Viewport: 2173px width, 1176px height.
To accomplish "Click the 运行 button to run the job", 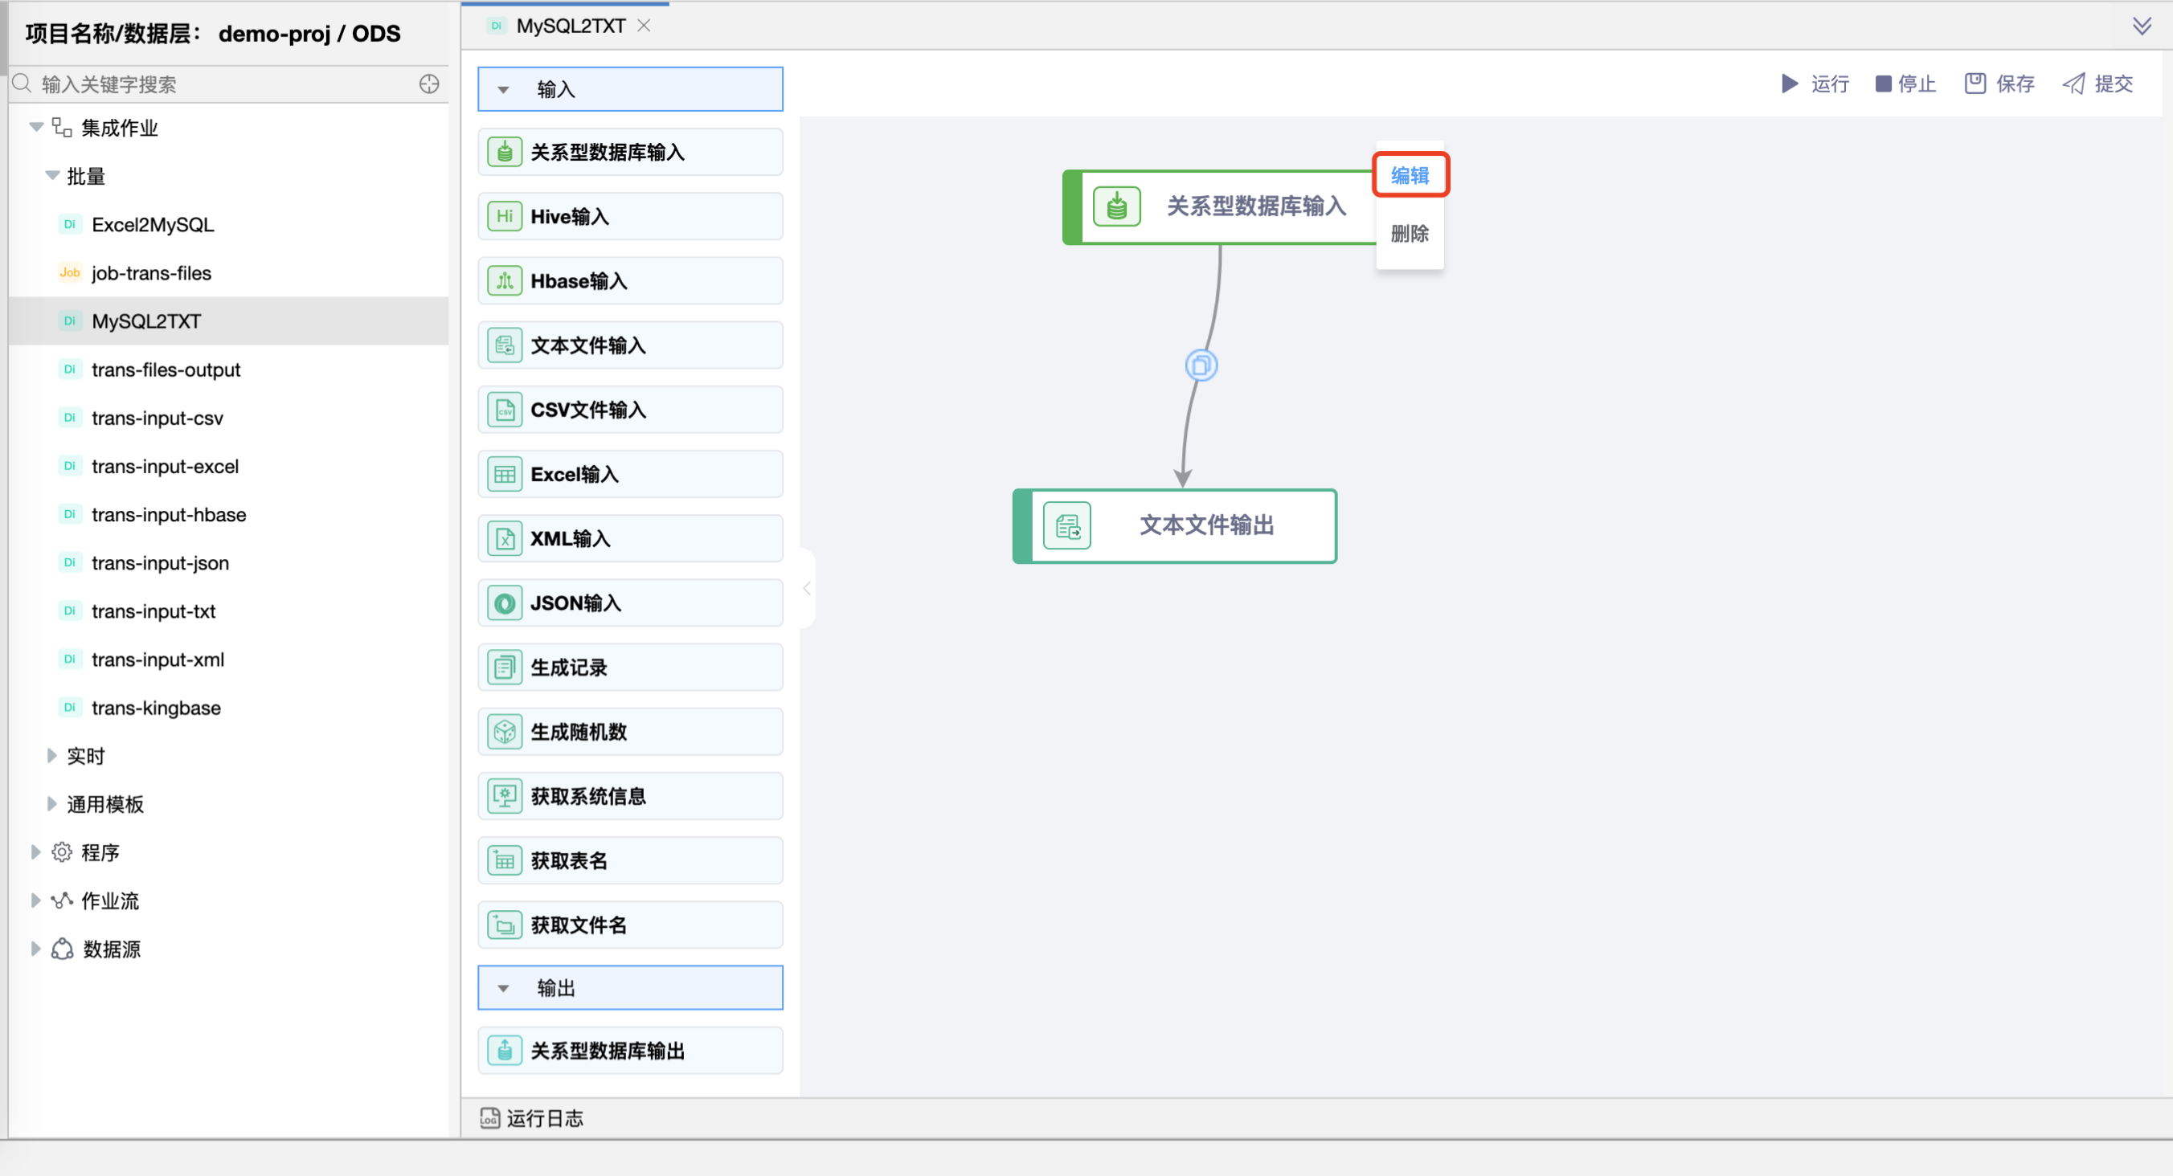I will click(1815, 84).
